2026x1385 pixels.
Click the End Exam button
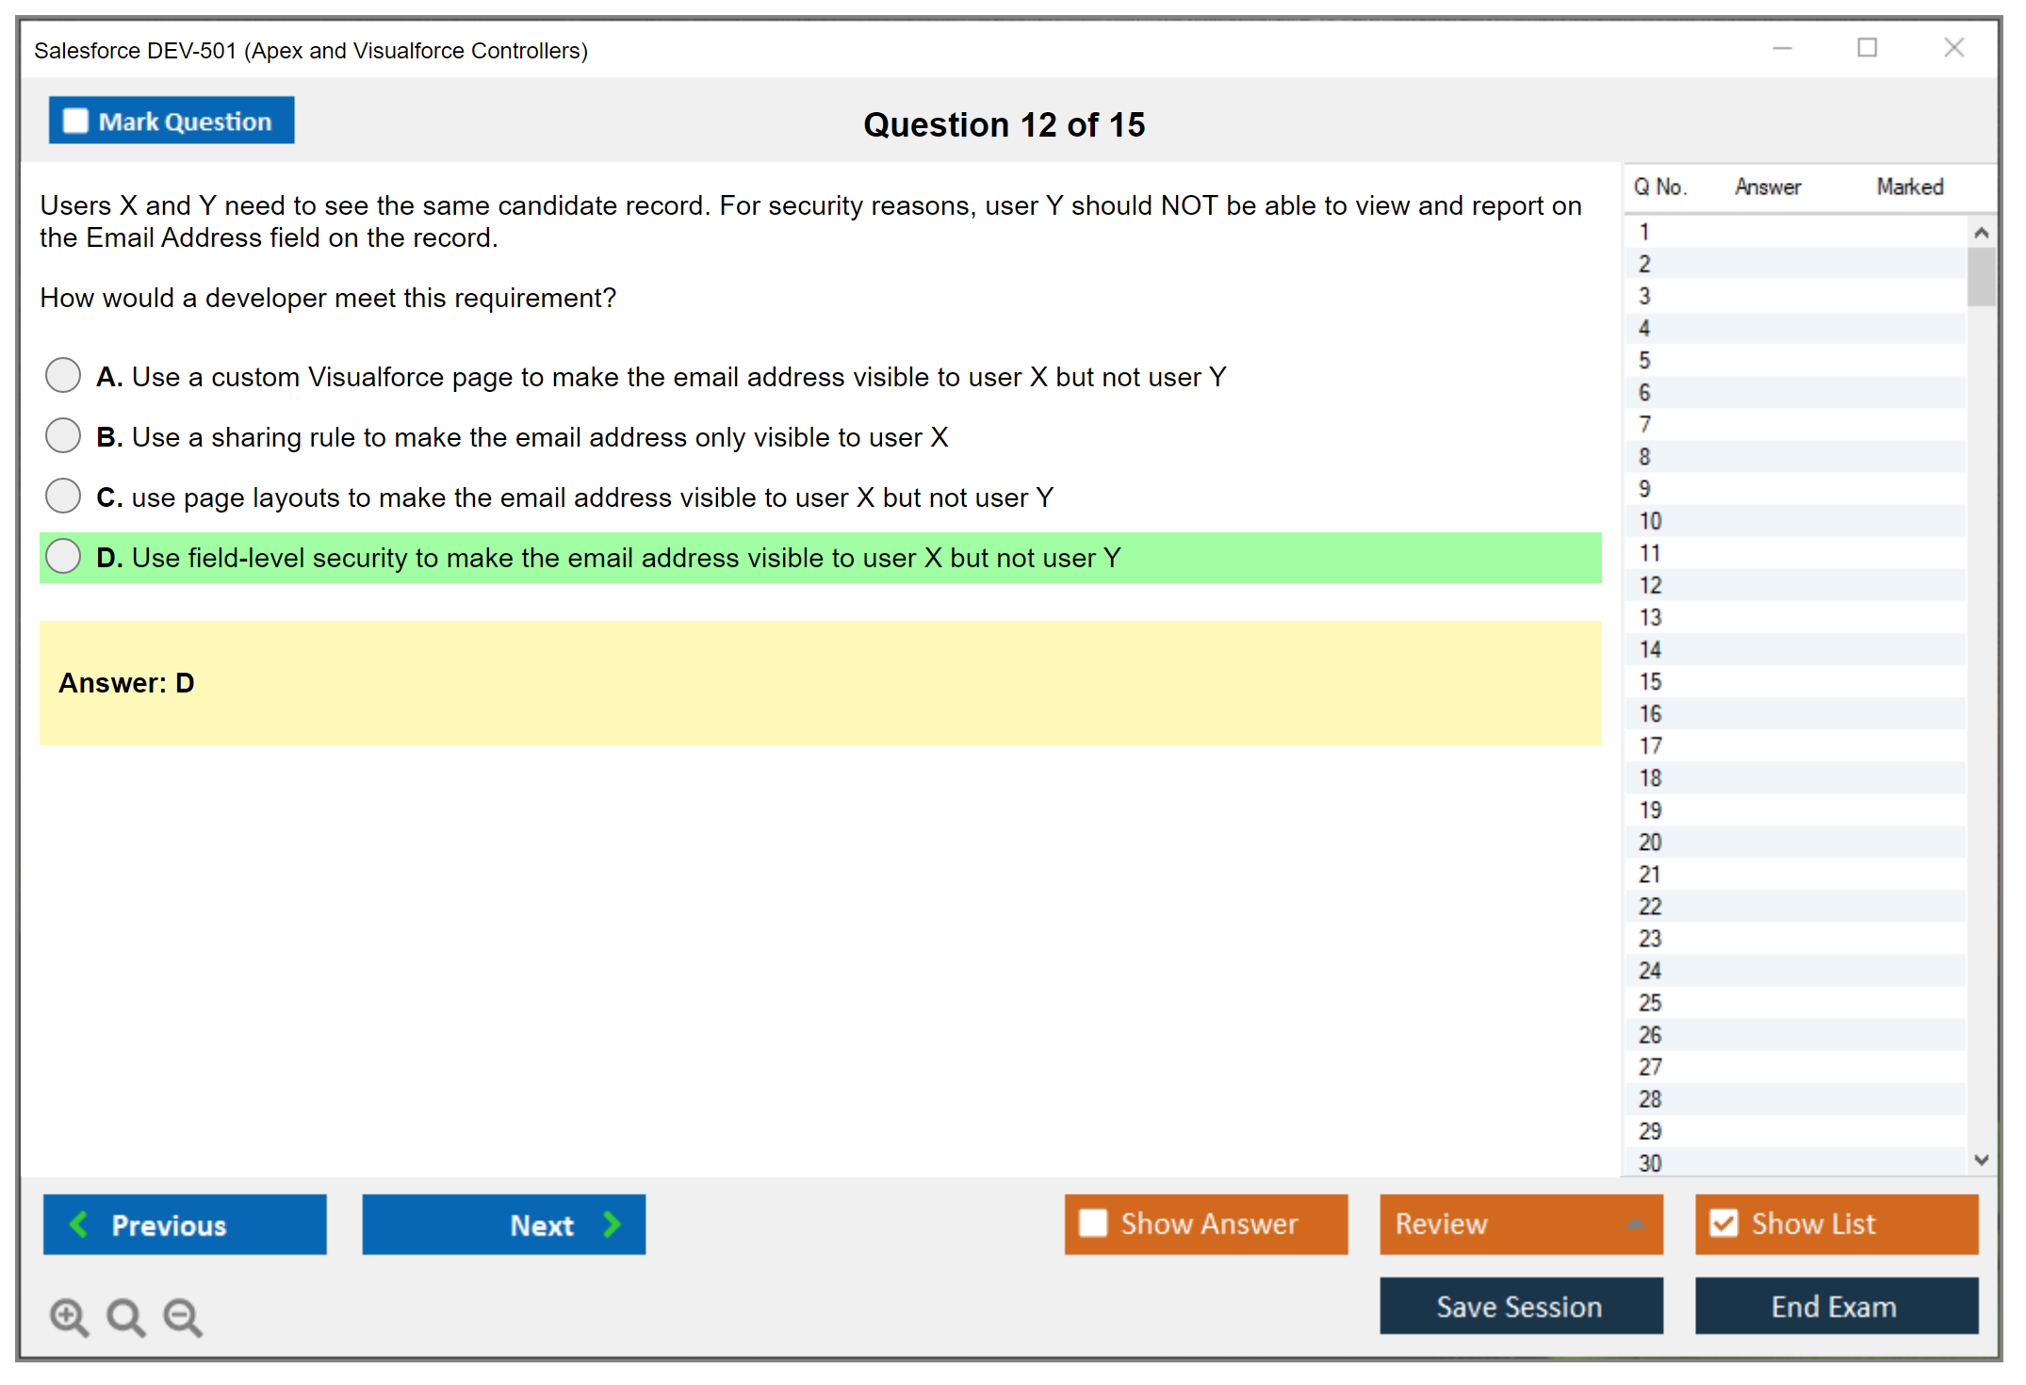tap(1835, 1306)
